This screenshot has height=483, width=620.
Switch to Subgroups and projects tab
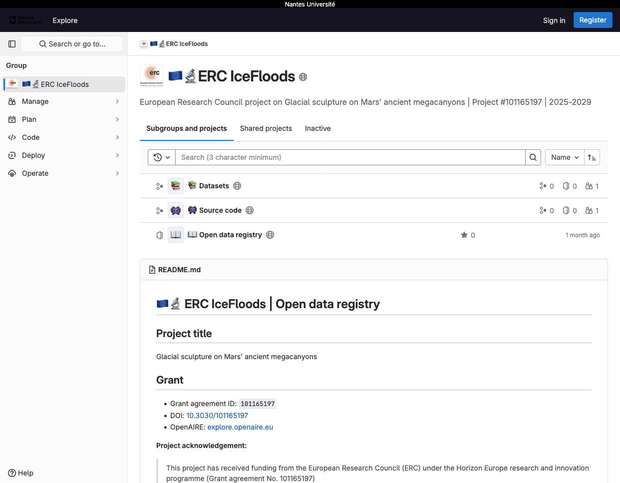click(187, 128)
